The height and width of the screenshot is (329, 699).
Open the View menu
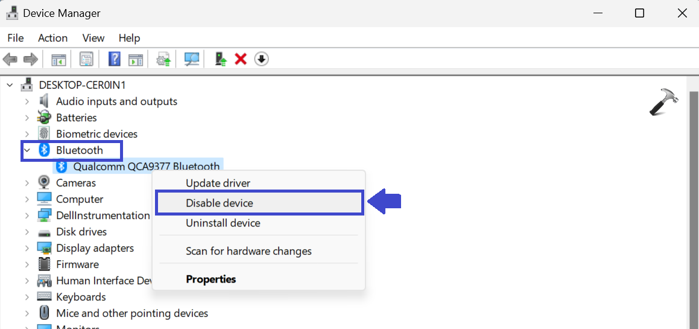click(x=93, y=38)
